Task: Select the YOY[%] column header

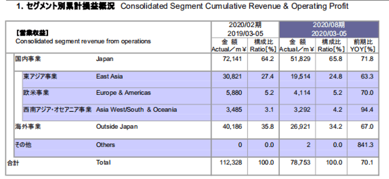Action: point(363,49)
